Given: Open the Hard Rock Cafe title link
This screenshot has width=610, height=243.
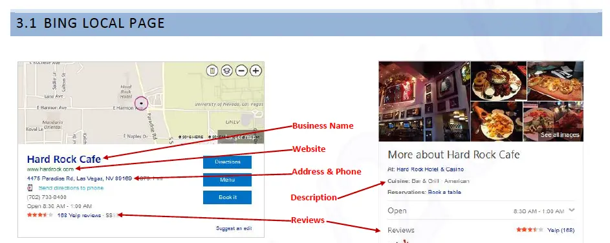Looking at the screenshot, I should (x=64, y=158).
